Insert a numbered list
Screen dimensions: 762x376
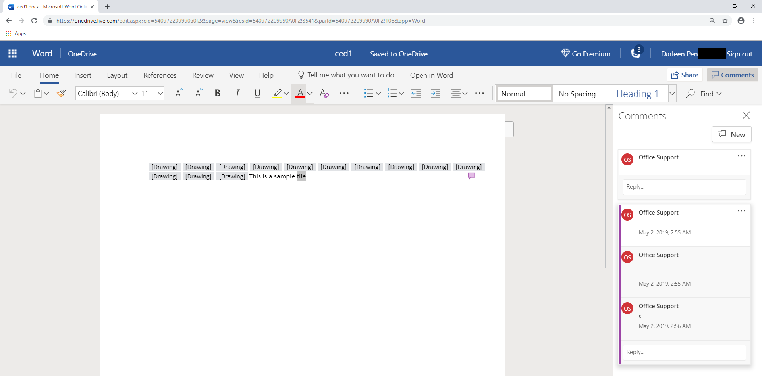point(392,94)
